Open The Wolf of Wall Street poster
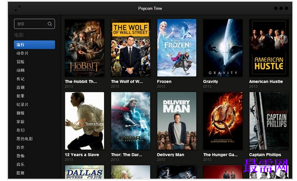 [x=131, y=48]
